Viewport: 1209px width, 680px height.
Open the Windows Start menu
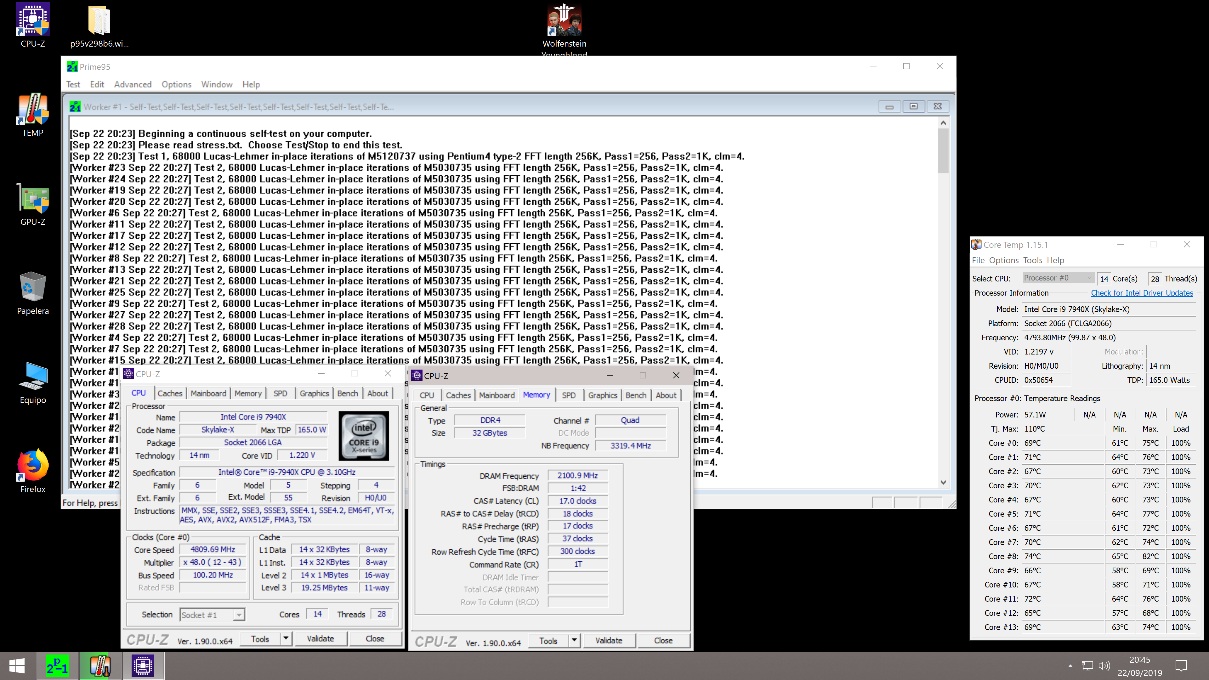[17, 666]
